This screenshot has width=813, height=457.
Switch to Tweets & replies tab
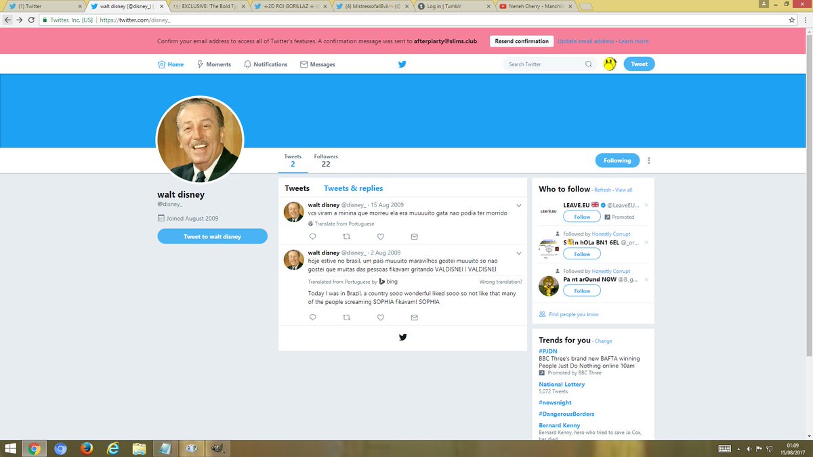tap(353, 188)
